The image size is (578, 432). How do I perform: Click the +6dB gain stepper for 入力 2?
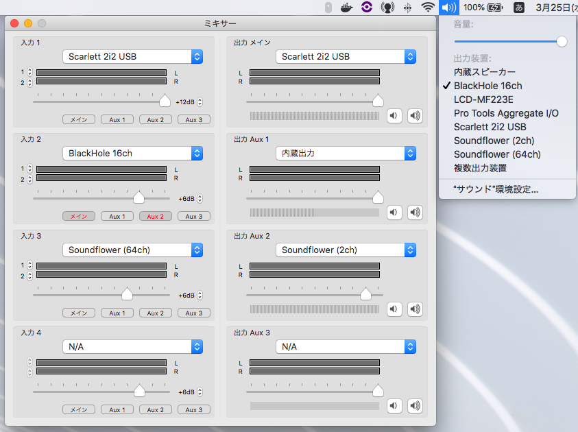pos(200,199)
